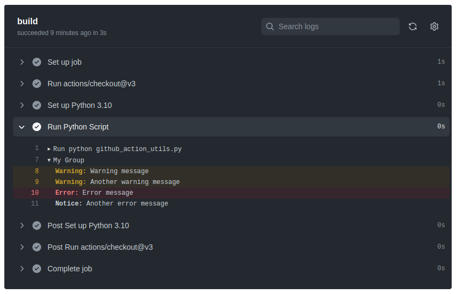The image size is (456, 294).
Task: Expand the Complete job step chevron
Action: click(22, 269)
